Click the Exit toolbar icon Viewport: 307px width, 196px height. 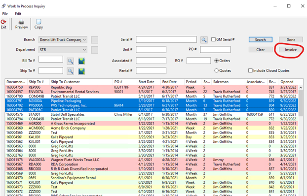3,24
